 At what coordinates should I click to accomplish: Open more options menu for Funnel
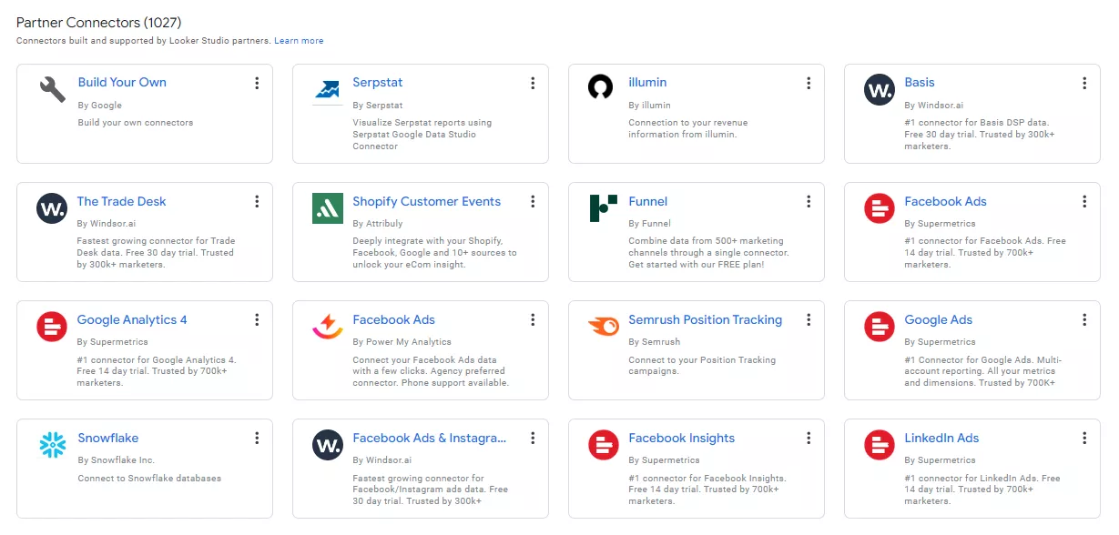[809, 201]
